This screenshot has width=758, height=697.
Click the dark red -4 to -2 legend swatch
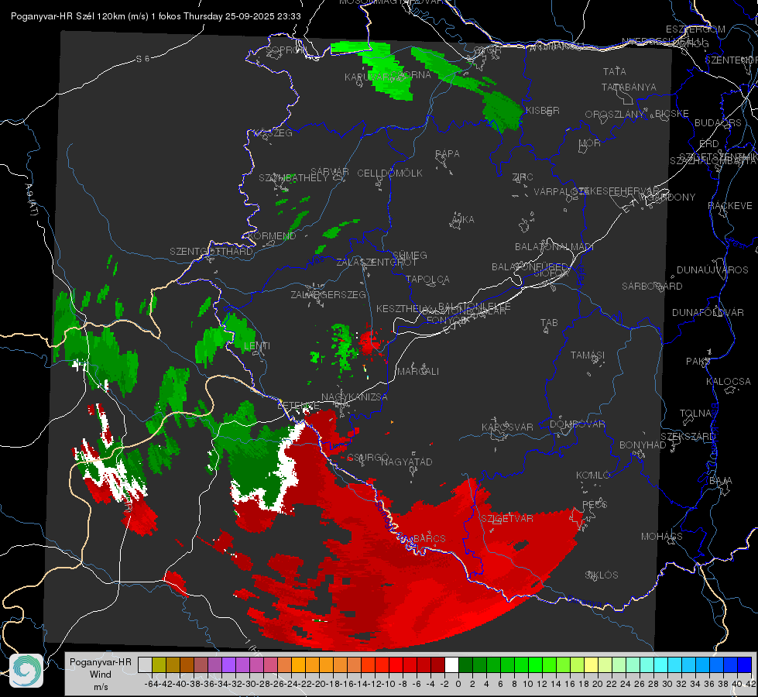point(437,664)
